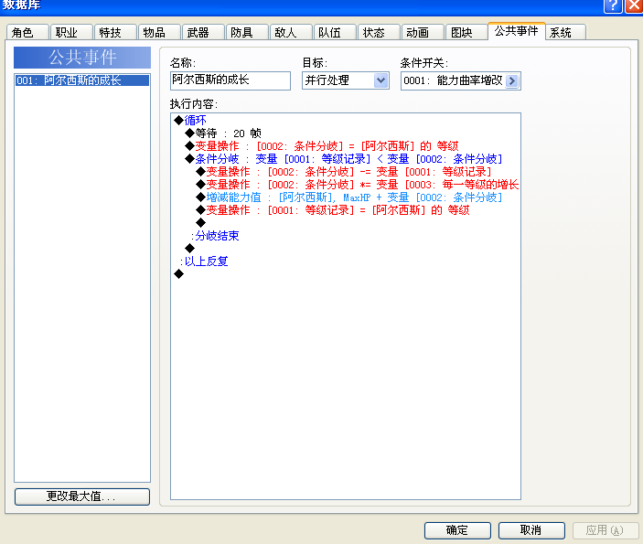
Task: Select the 变量操作 -= 变量 [0001: 等级记录] line
Action: [x=344, y=171]
